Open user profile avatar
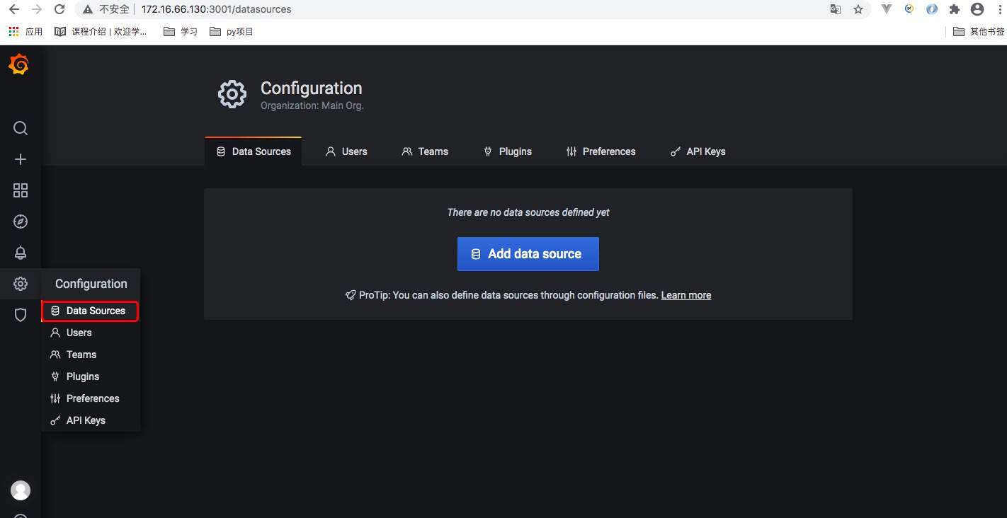The image size is (1007, 518). click(21, 490)
